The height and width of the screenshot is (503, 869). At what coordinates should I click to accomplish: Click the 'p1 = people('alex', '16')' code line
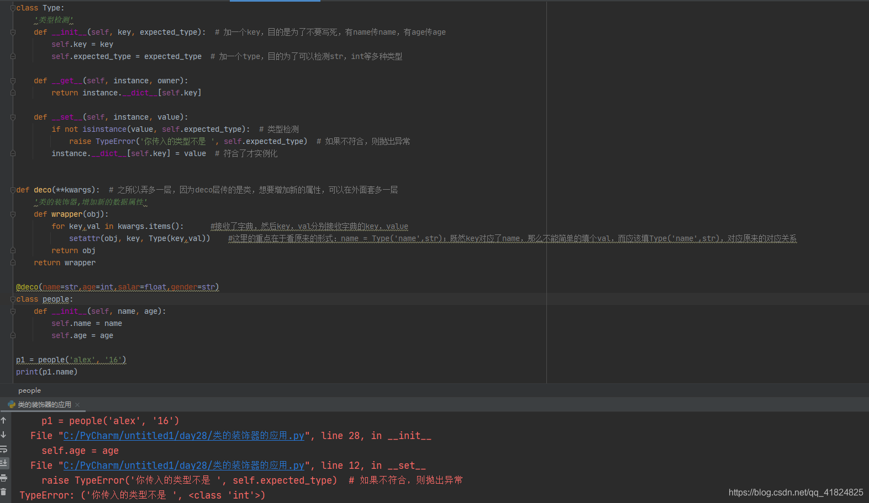click(x=71, y=360)
